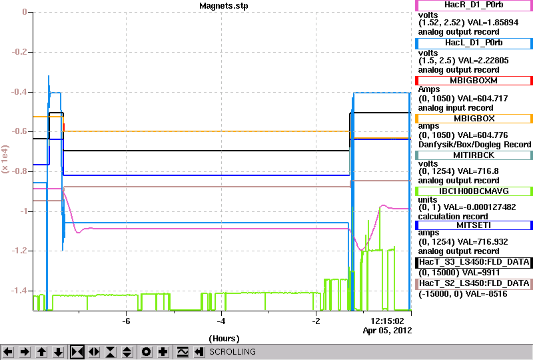533x360 pixels.
Task: Click the value text VAL=-0.000127482
Action: 480,207
